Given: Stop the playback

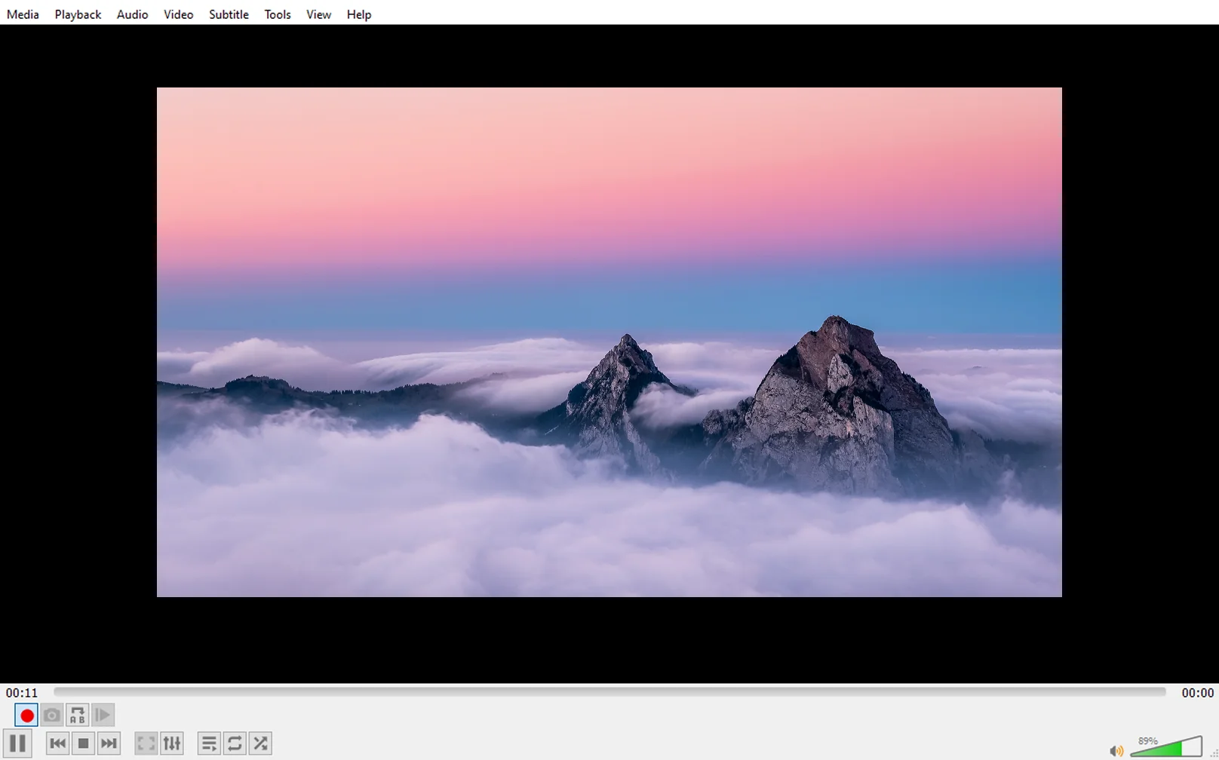Looking at the screenshot, I should 83,744.
